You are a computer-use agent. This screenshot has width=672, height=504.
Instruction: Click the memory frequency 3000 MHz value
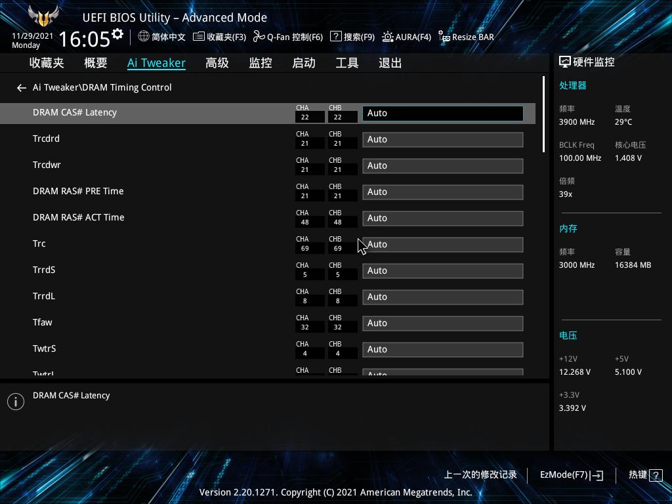577,265
